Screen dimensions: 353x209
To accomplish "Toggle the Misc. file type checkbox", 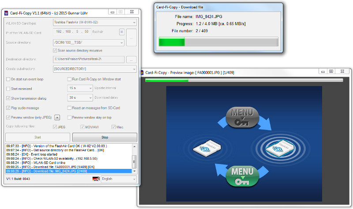I will click(x=114, y=127).
